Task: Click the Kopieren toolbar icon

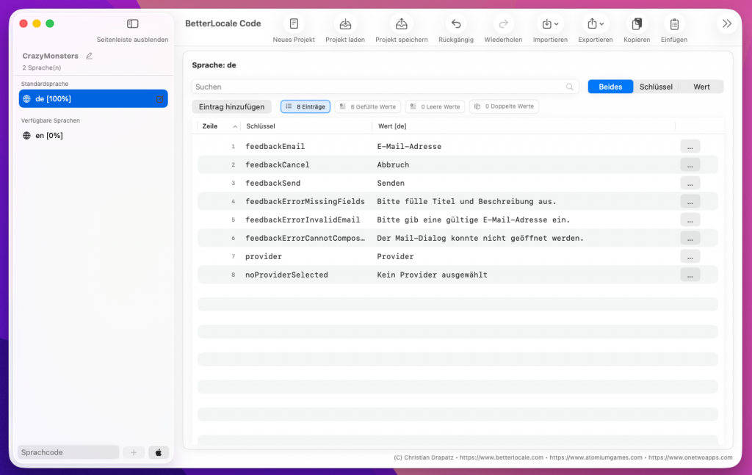Action: [x=637, y=24]
